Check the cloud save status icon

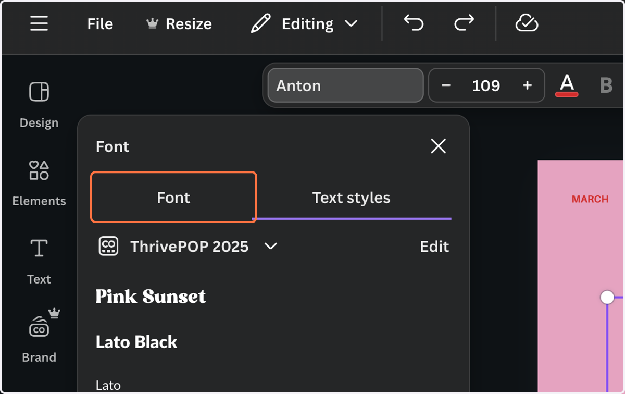527,23
